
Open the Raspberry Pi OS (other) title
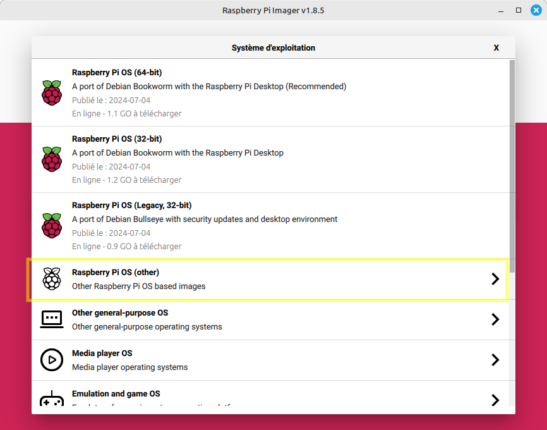[x=116, y=273]
